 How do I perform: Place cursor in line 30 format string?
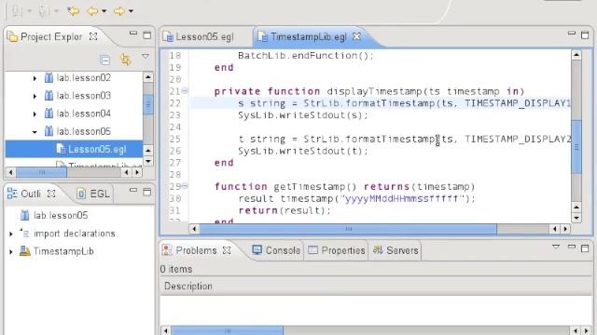(x=402, y=198)
